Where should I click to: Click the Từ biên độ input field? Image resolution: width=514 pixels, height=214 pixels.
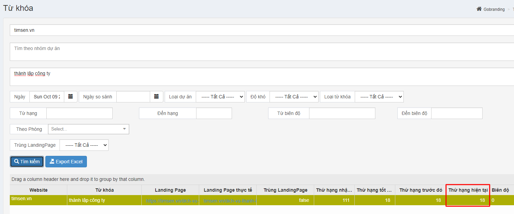click(x=342, y=113)
